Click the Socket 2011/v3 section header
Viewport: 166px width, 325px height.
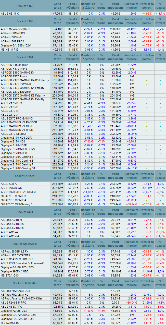click(25, 176)
